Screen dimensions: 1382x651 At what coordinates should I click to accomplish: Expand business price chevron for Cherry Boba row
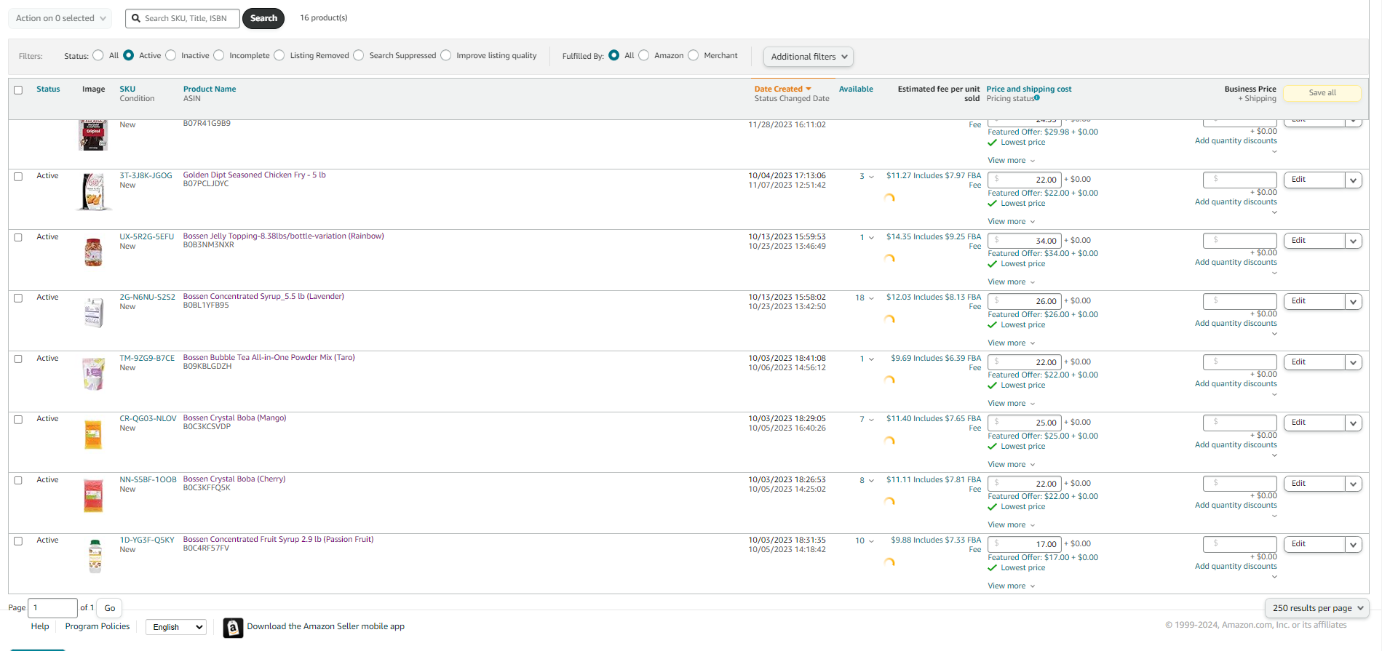[1274, 516]
